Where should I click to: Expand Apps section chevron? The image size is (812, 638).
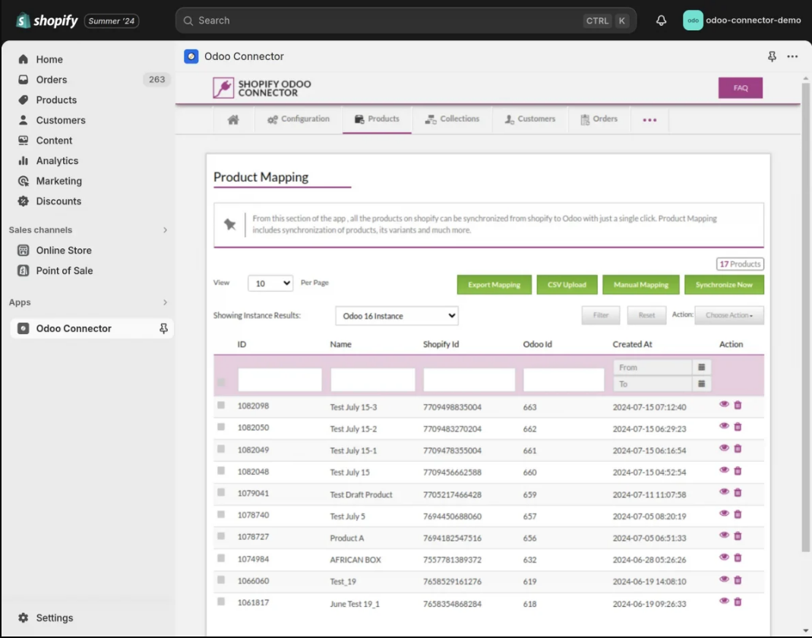point(165,302)
